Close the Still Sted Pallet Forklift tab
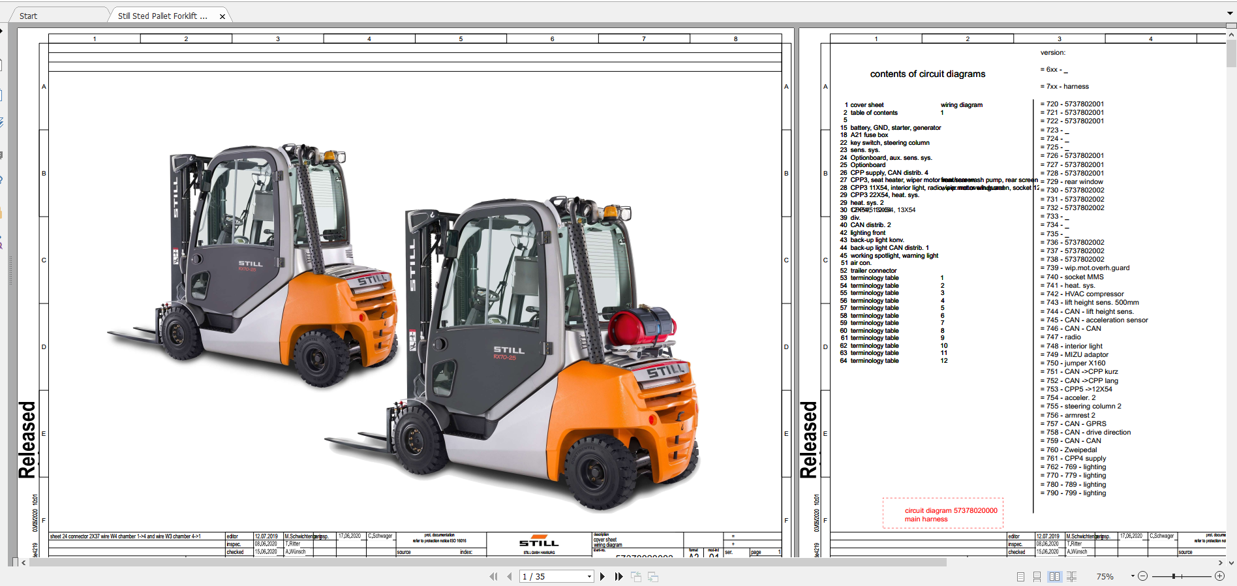The width and height of the screenshot is (1237, 586). 222,16
